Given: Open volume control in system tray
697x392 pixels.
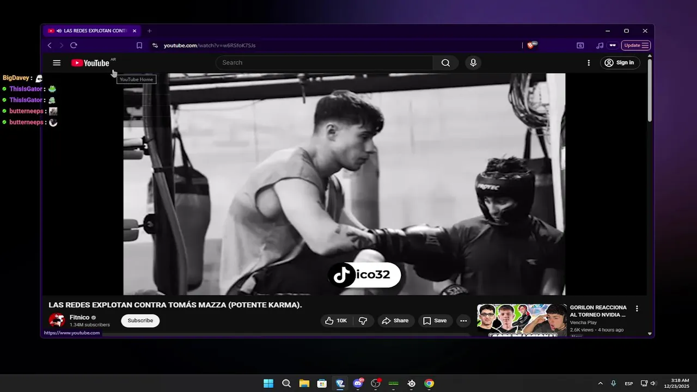Looking at the screenshot, I should pyautogui.click(x=653, y=383).
